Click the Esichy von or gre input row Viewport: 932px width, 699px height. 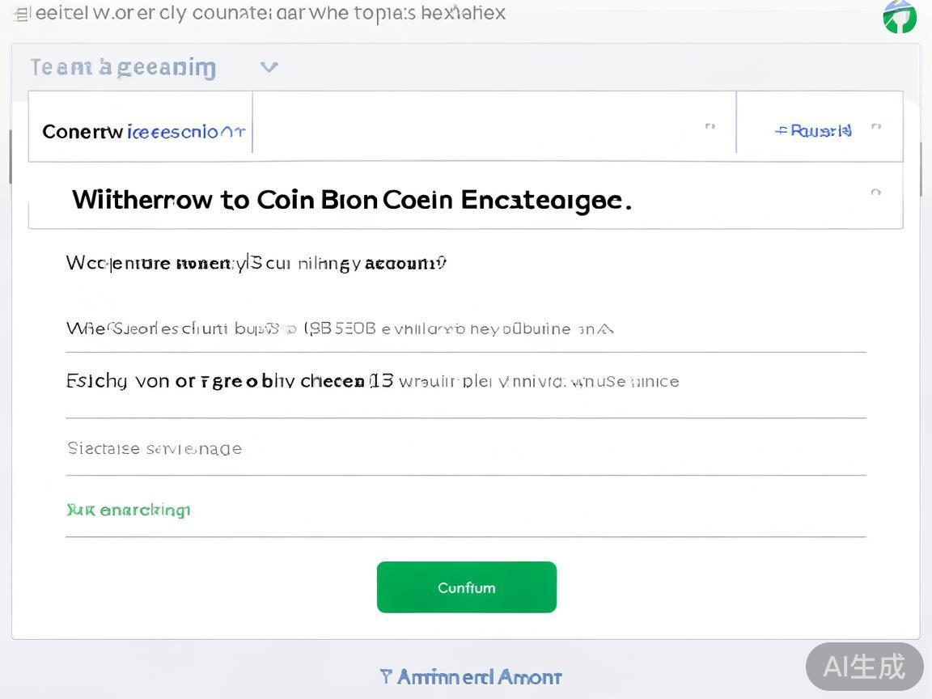(x=465, y=382)
